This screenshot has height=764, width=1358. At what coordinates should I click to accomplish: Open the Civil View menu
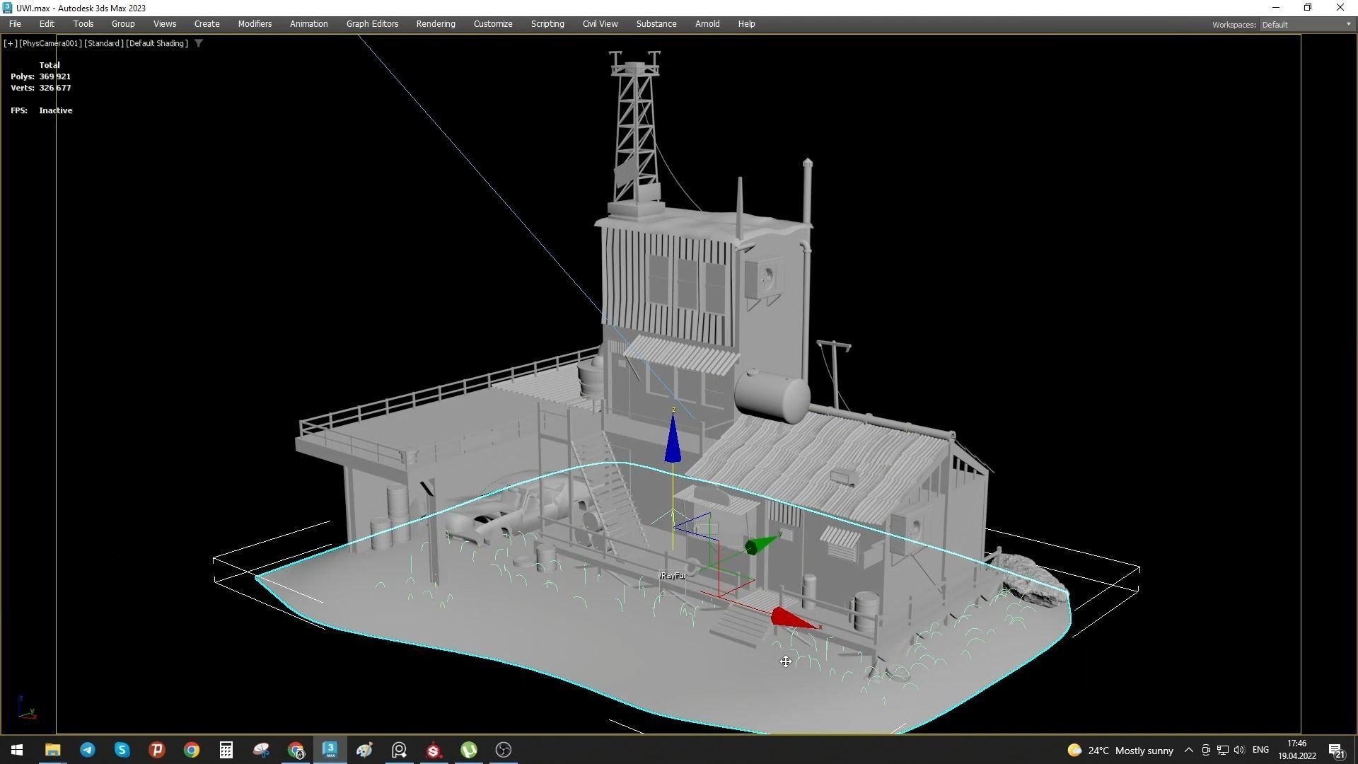[x=600, y=24]
